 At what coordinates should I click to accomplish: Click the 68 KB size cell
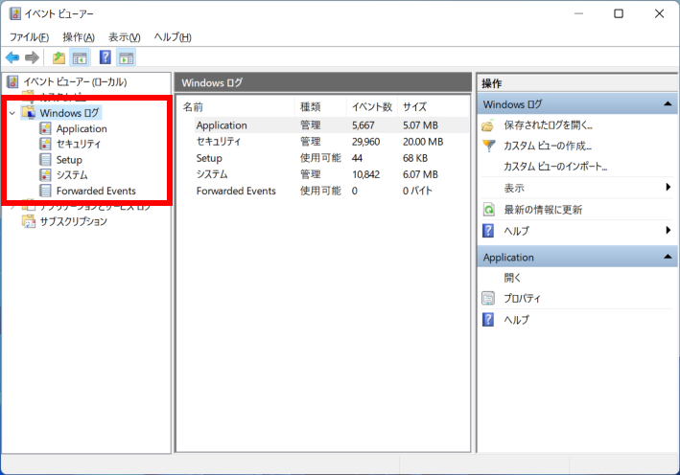click(x=415, y=158)
